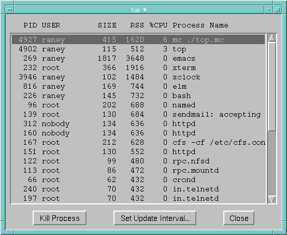The width and height of the screenshot is (287, 235).
Task: Open the window menu button in title bar
Action: coord(10,9)
